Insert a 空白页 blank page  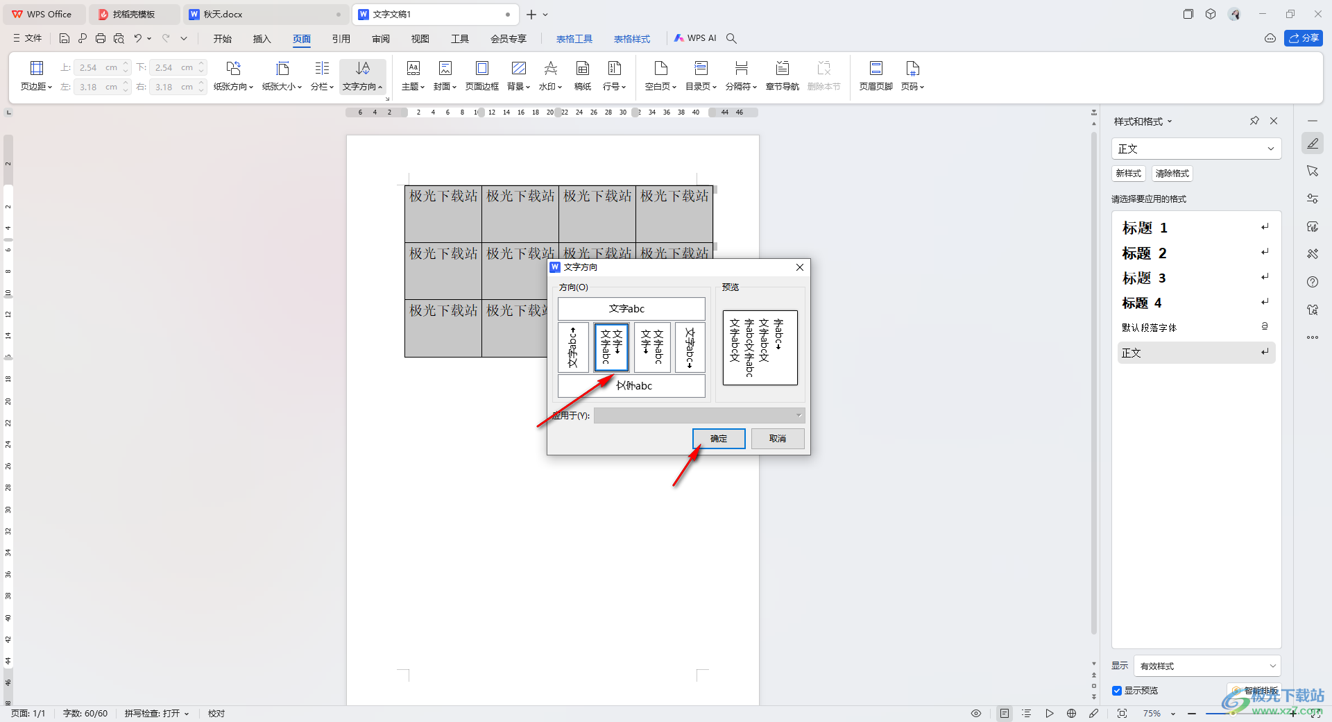(660, 76)
